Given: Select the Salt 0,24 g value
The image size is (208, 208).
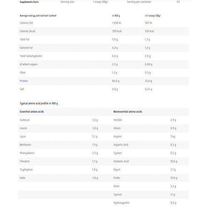Looking at the screenshot, I should pyautogui.click(x=149, y=89).
